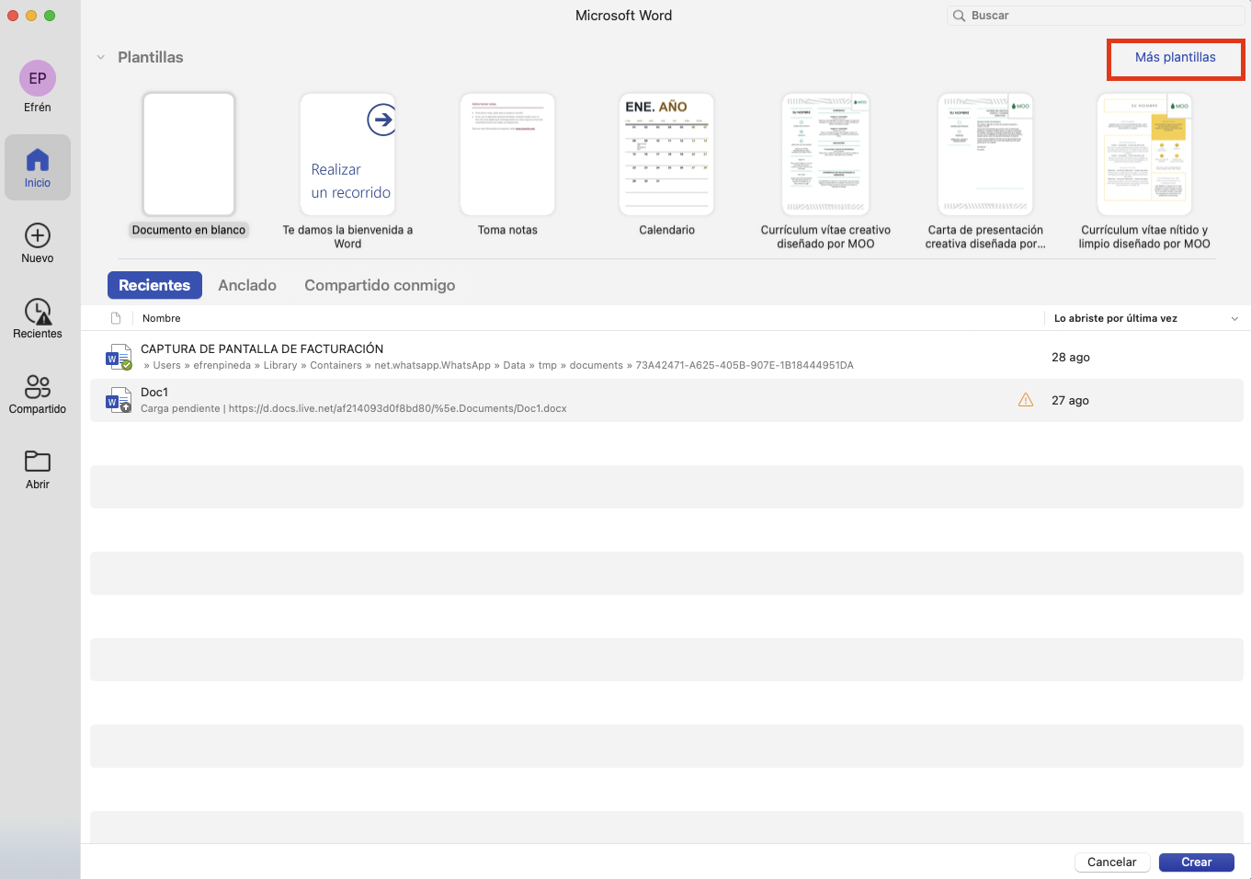Click the Cancelar button
The image size is (1251, 879).
click(1112, 862)
